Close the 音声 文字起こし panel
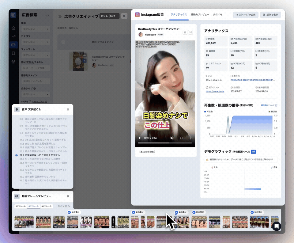The image size is (294, 243). click(68, 109)
